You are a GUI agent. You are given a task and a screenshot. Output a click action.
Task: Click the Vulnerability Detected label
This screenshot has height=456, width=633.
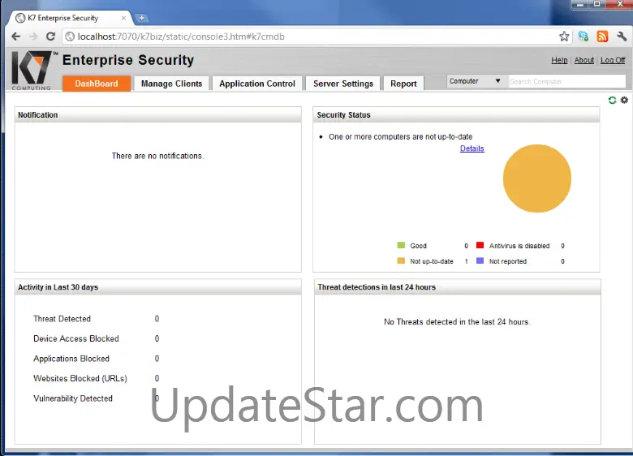click(x=73, y=398)
